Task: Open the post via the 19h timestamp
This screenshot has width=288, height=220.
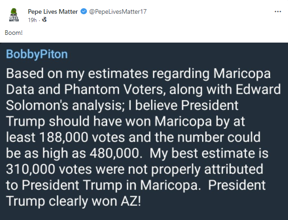Action: 32,20
